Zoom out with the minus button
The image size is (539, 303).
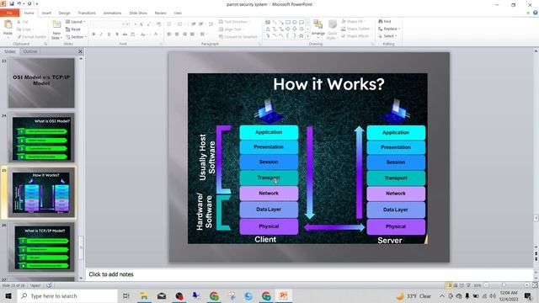(487, 285)
